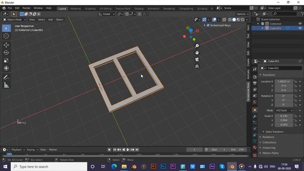Open the Playback popover

[18, 150]
